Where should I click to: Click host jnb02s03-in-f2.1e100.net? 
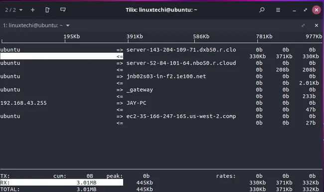point(166,76)
